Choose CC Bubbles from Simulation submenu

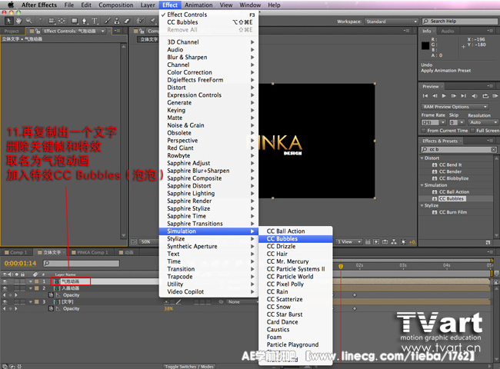[x=295, y=238]
